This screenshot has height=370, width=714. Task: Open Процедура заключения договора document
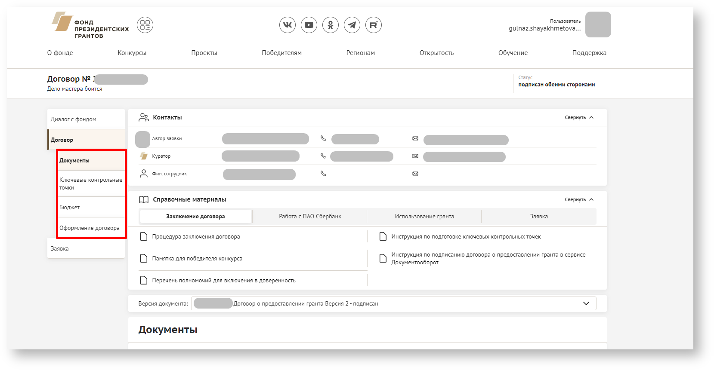click(196, 237)
